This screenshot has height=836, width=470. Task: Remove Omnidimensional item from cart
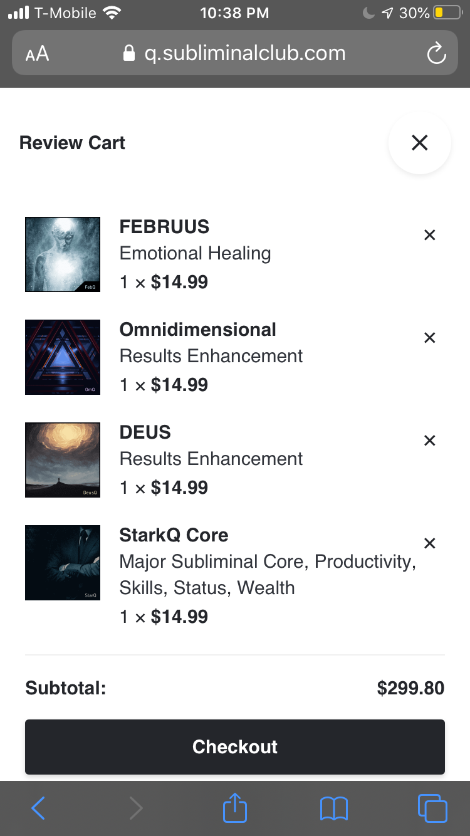pyautogui.click(x=429, y=338)
